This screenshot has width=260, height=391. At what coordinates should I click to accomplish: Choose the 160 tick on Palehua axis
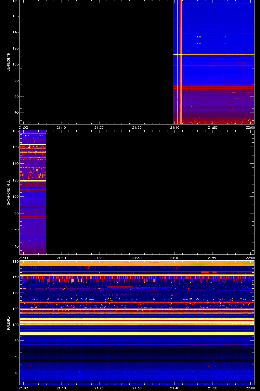(16, 277)
